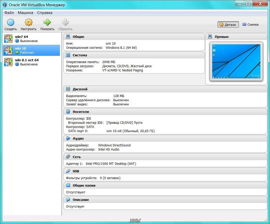Click Intel PRO/1000 MT Desktop (NAT) adapter

click(x=111, y=164)
